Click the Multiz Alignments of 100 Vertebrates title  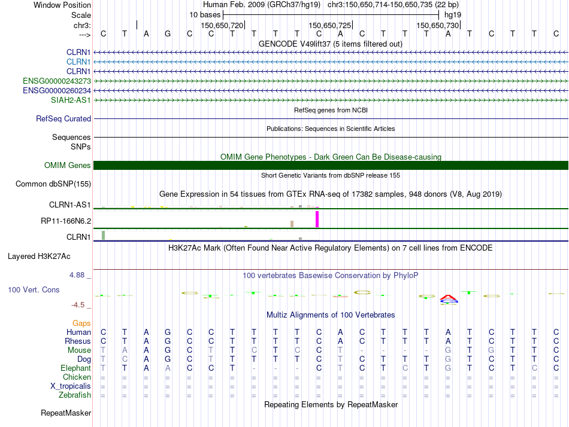coord(331,315)
